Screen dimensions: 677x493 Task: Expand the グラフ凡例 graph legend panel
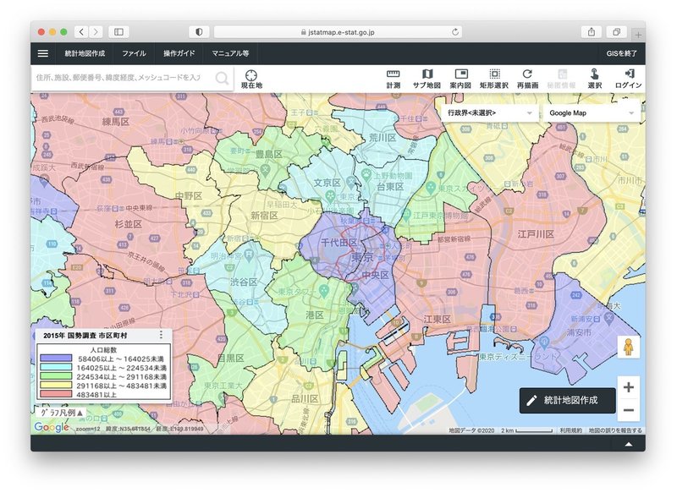click(61, 413)
